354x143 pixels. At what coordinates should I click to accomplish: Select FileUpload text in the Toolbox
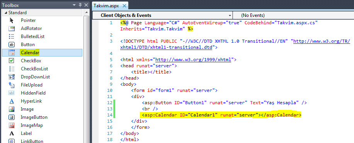(x=32, y=85)
